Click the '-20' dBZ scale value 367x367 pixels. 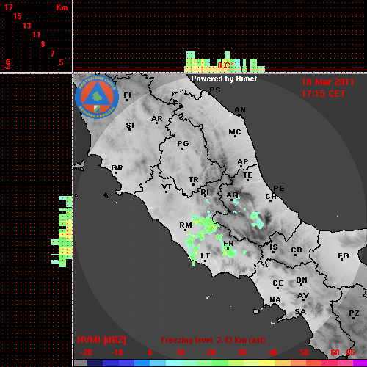(86, 352)
